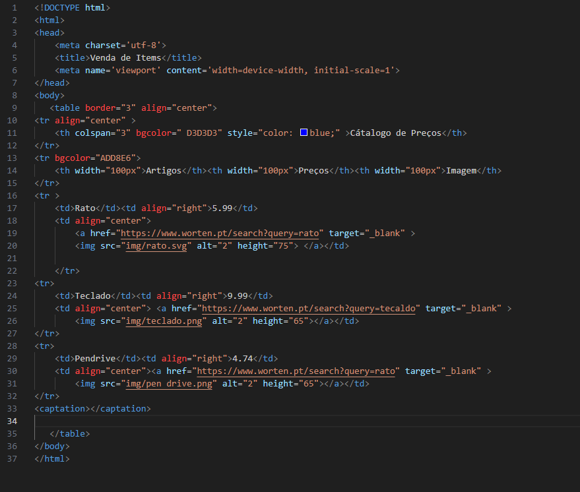The width and height of the screenshot is (580, 492).
Task: Click the blue color swatch in the style attribute
Action: pos(304,133)
